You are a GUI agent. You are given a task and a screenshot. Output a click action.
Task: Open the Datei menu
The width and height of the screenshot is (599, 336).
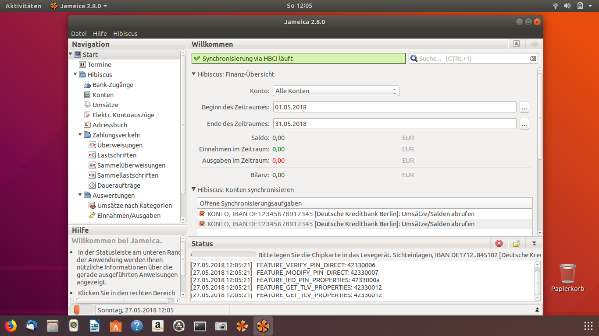(x=79, y=34)
